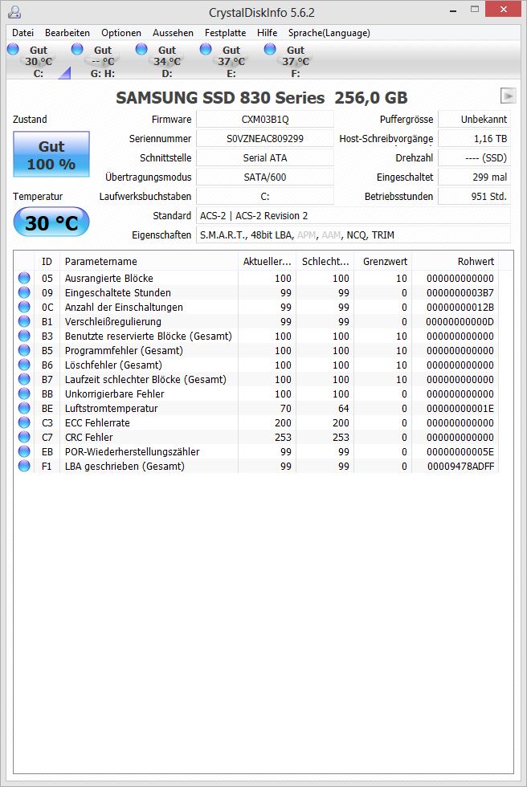527x787 pixels.
Task: Click the Firmware field CXM03B1Q
Action: pyautogui.click(x=265, y=120)
